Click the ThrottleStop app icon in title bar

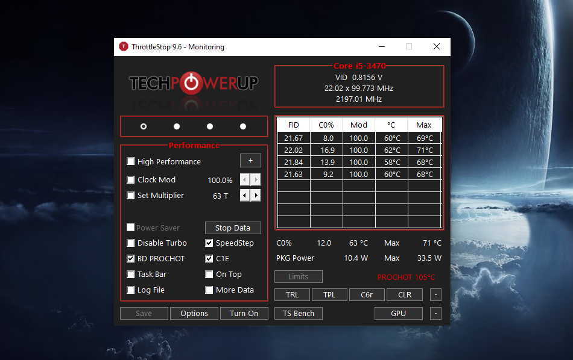[x=124, y=47]
